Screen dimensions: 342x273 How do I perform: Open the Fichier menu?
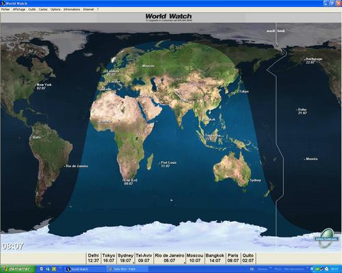pos(5,10)
